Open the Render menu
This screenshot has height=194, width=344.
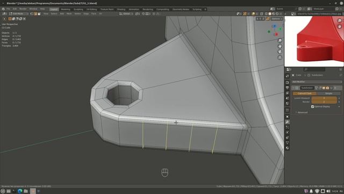[23, 9]
